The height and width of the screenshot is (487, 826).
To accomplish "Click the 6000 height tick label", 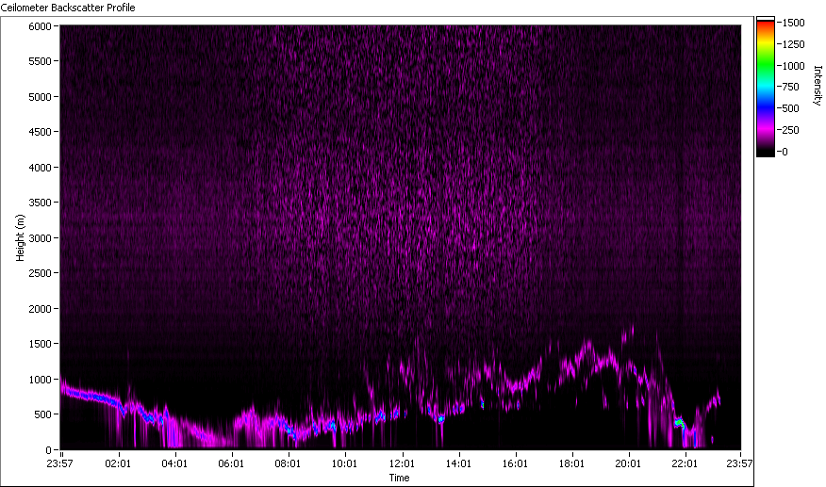I will (x=40, y=26).
